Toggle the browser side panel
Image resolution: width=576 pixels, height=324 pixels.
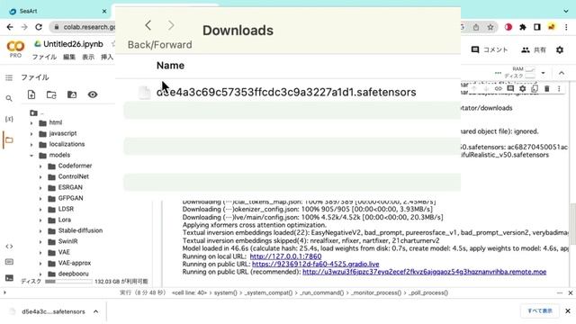[537, 27]
